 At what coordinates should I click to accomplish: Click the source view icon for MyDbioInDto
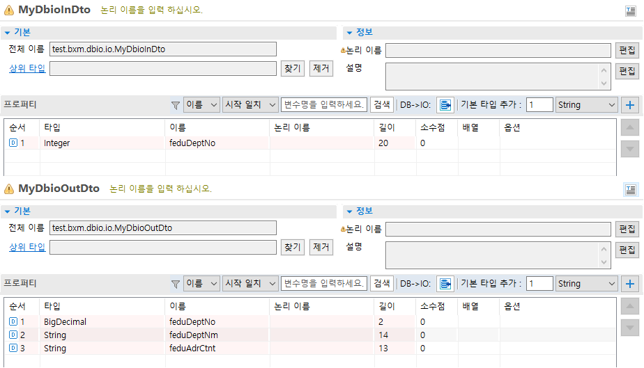click(x=631, y=10)
